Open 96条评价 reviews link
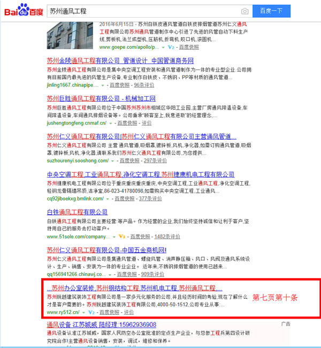 coord(144,85)
